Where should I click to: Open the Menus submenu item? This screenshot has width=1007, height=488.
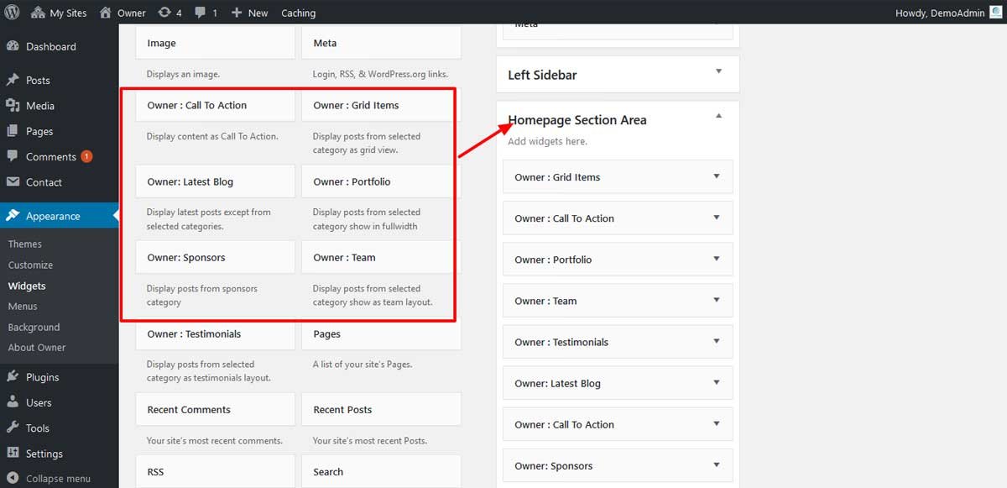pyautogui.click(x=23, y=306)
